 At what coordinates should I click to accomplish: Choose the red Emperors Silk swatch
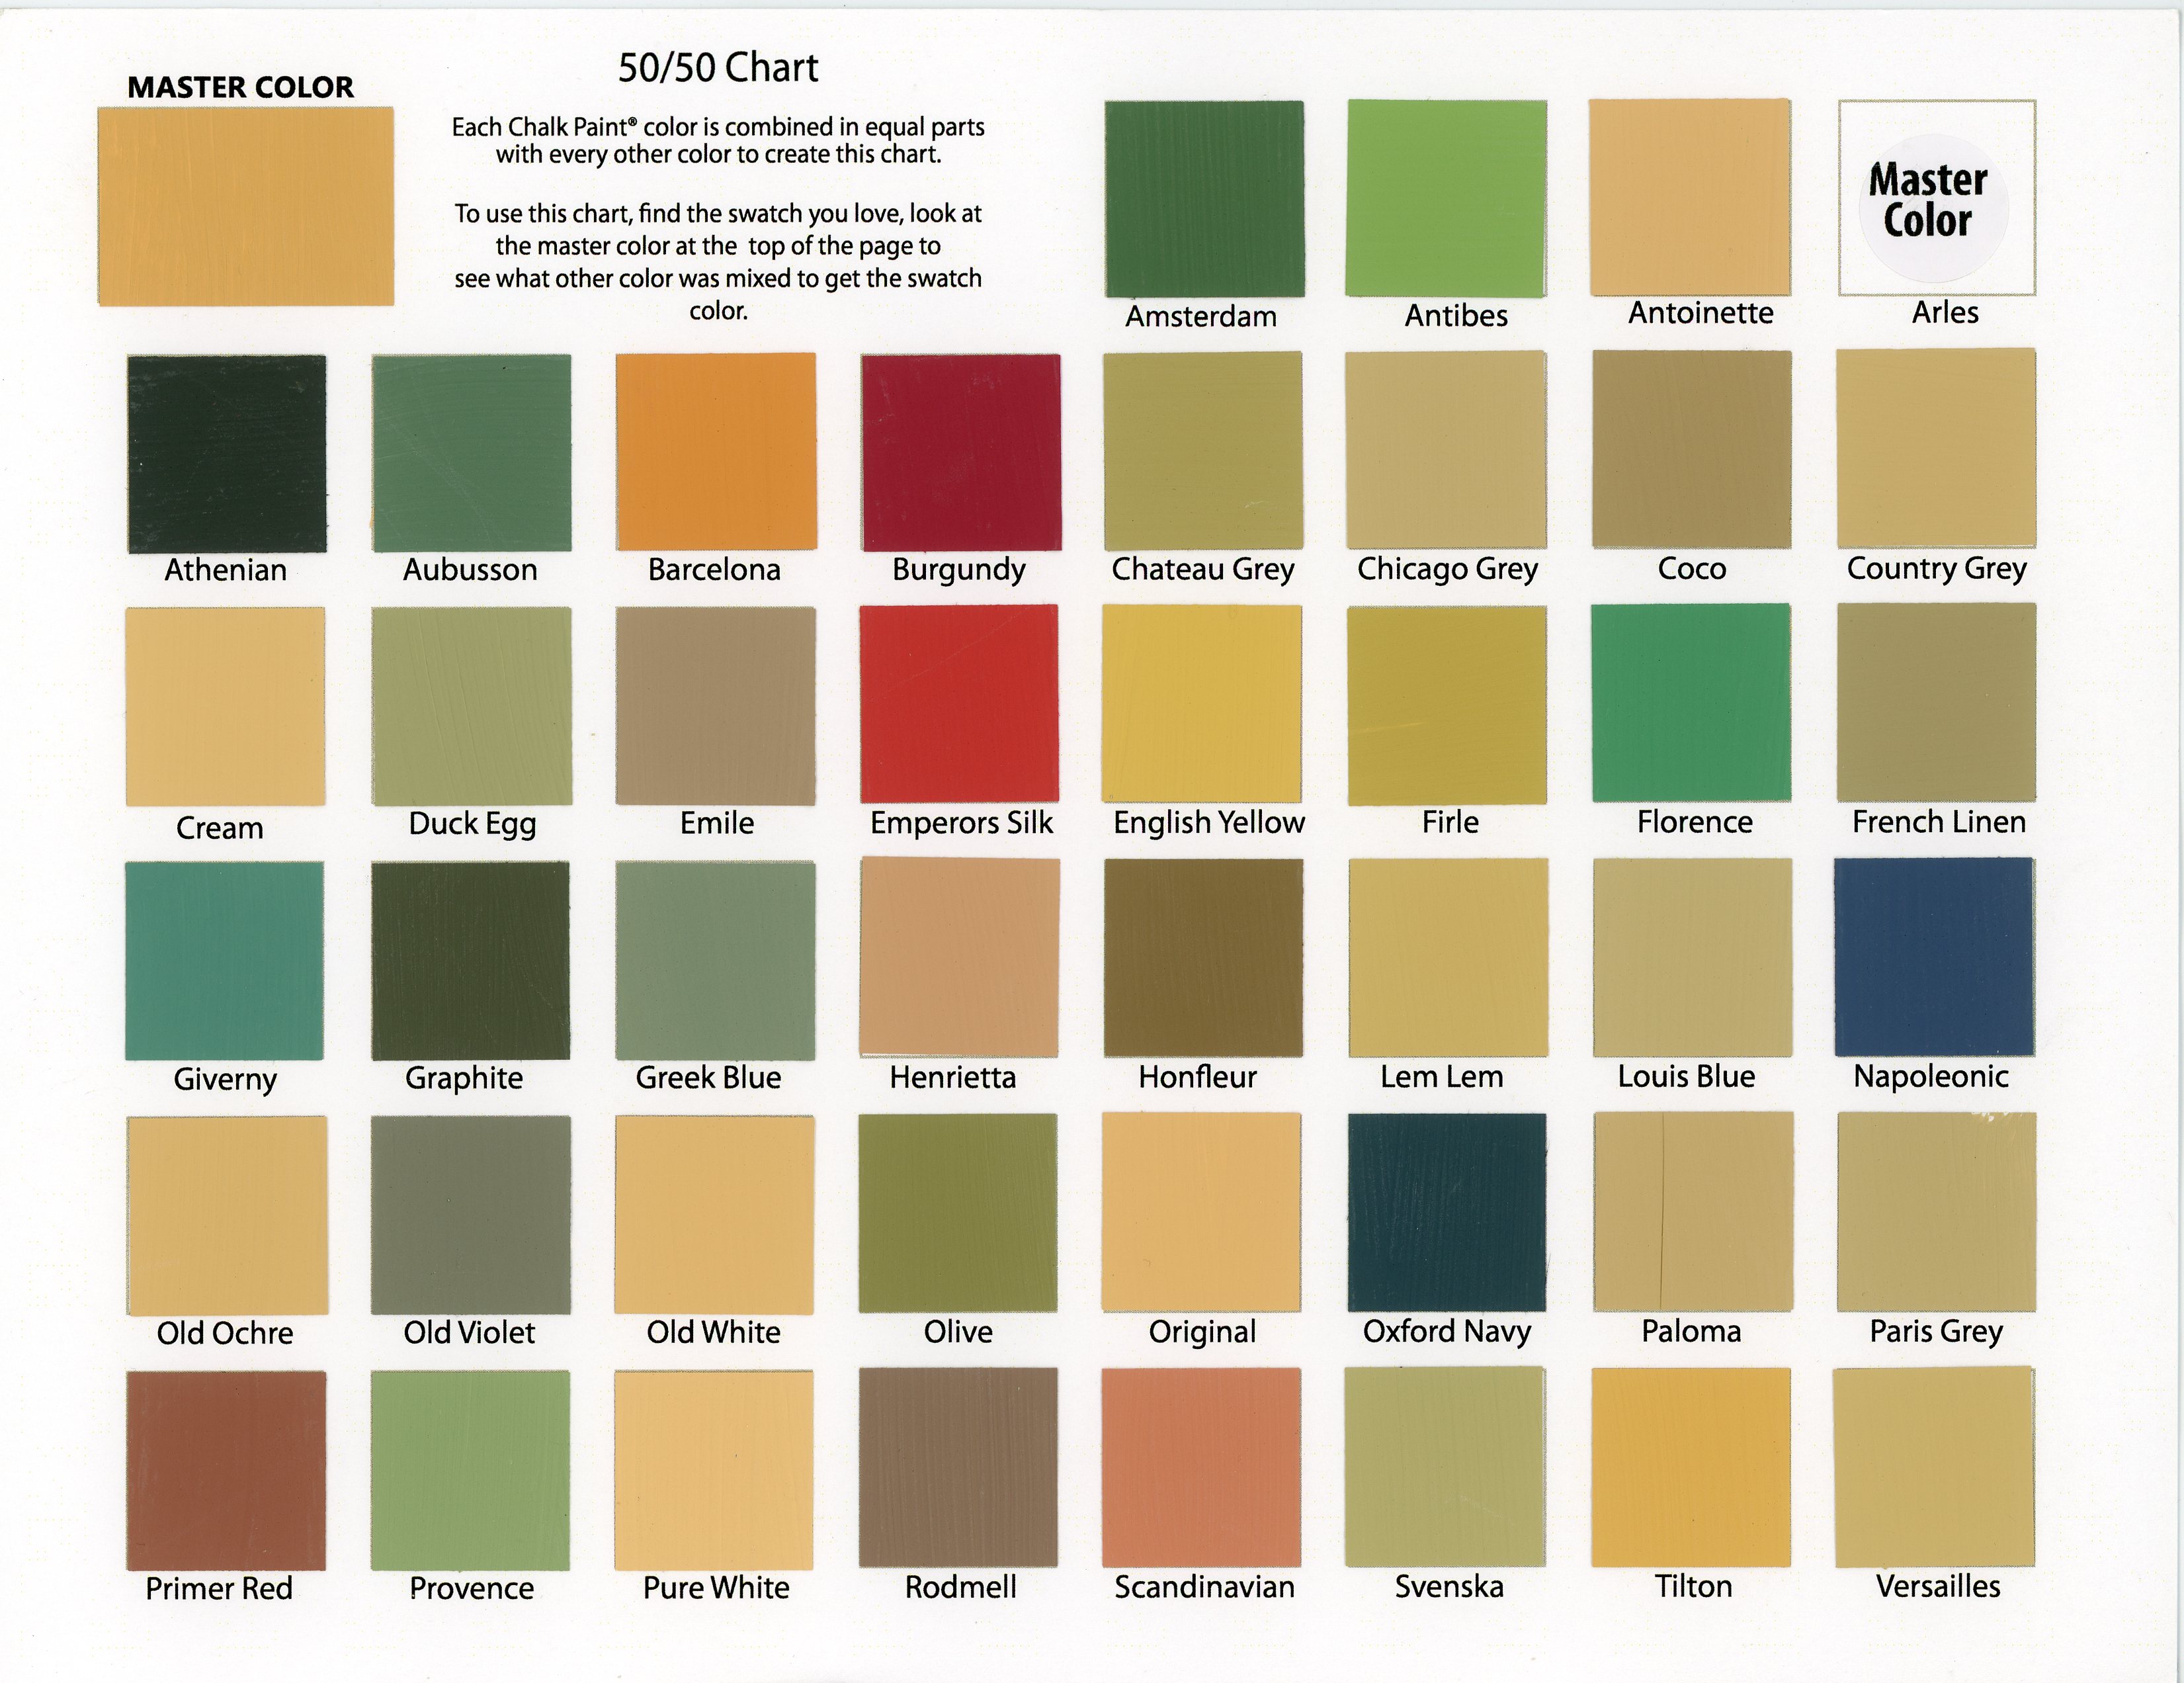(x=960, y=703)
